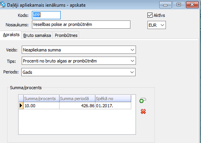Image resolution: width=201 pixels, height=143 pixels.
Task: Expand the Veids dropdown
Action: pyautogui.click(x=132, y=50)
